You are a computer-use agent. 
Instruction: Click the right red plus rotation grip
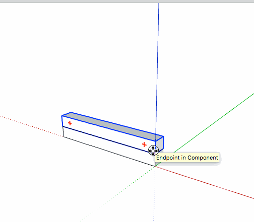coord(144,144)
